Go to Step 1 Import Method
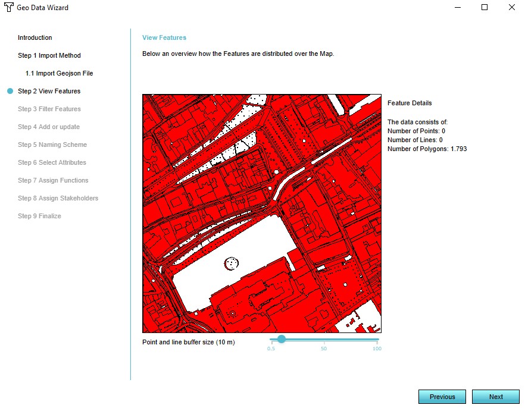Viewport: 525px width, 408px height. pyautogui.click(x=49, y=55)
